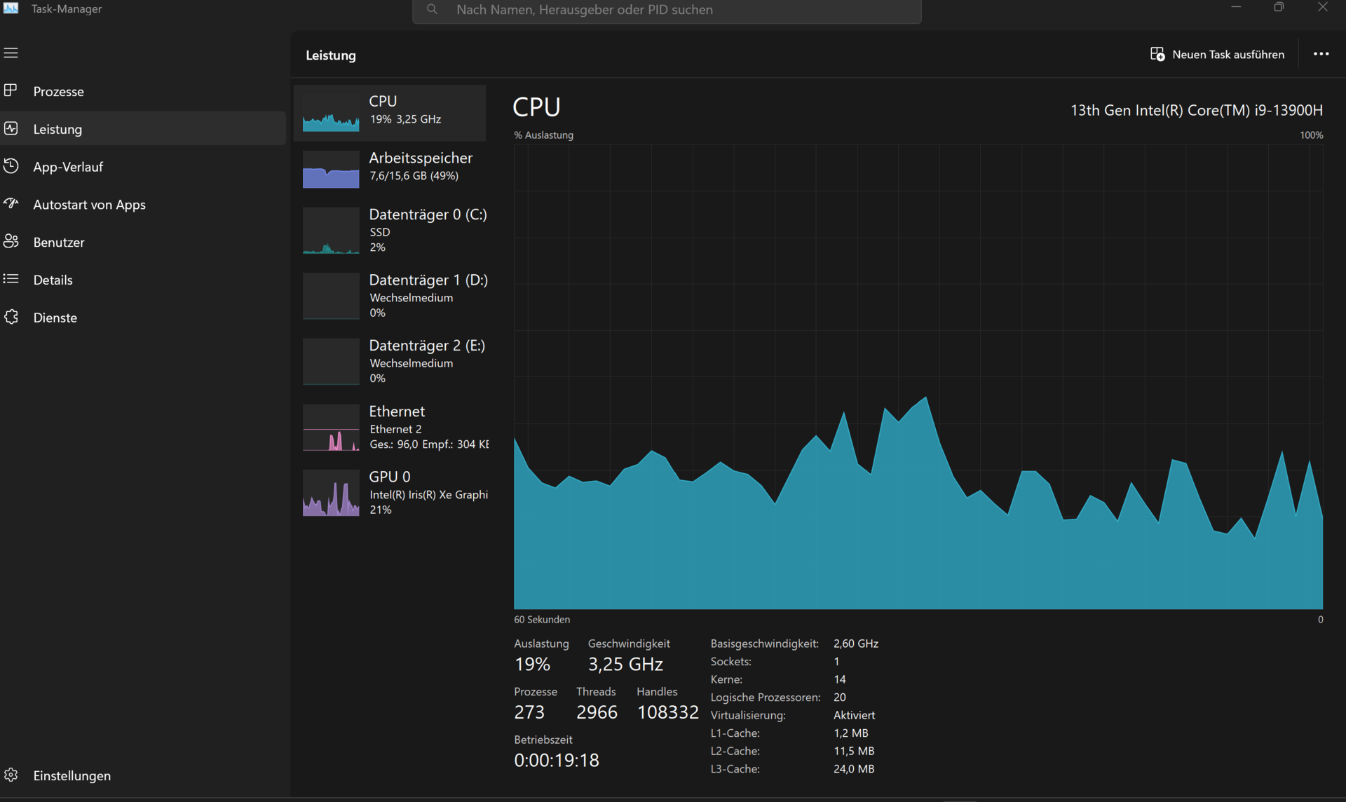
Task: Click the Autostart von Apps icon
Action: point(11,204)
